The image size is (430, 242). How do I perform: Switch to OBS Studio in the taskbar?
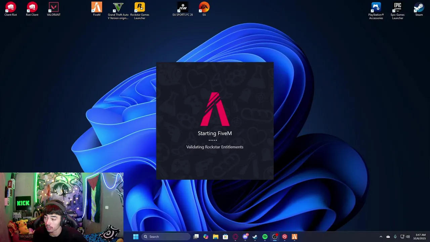tap(275, 237)
